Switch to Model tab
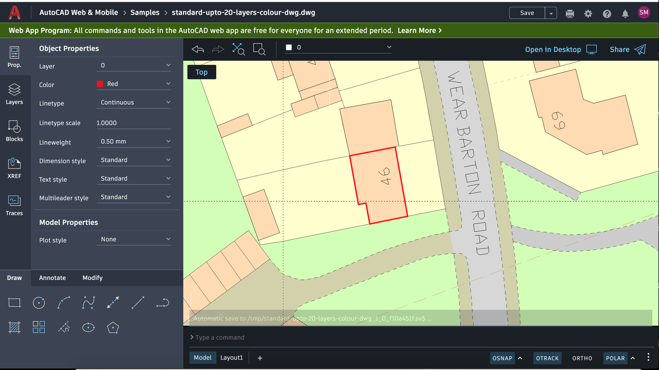This screenshot has height=370, width=659. click(x=202, y=357)
